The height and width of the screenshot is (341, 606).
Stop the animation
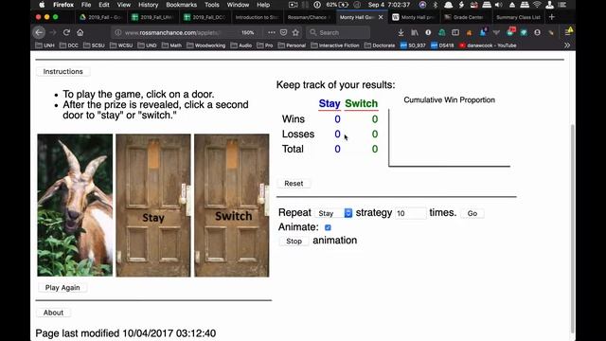294,241
